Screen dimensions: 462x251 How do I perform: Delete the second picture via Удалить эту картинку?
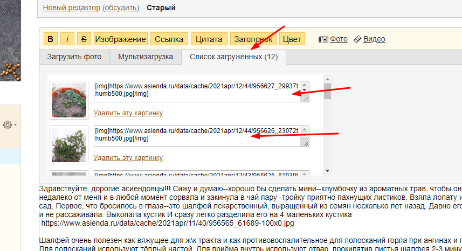click(128, 158)
